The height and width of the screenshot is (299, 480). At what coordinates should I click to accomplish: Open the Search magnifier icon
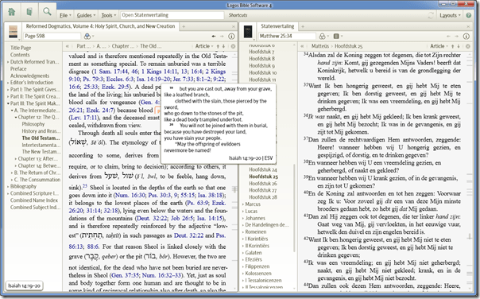pyautogui.click(x=47, y=12)
